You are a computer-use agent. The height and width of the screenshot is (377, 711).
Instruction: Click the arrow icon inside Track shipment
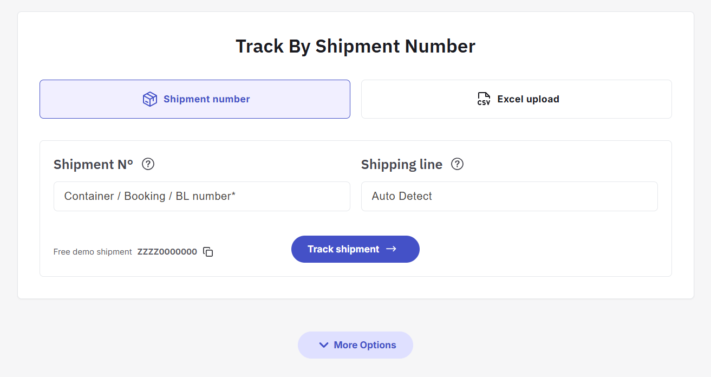pyautogui.click(x=391, y=249)
